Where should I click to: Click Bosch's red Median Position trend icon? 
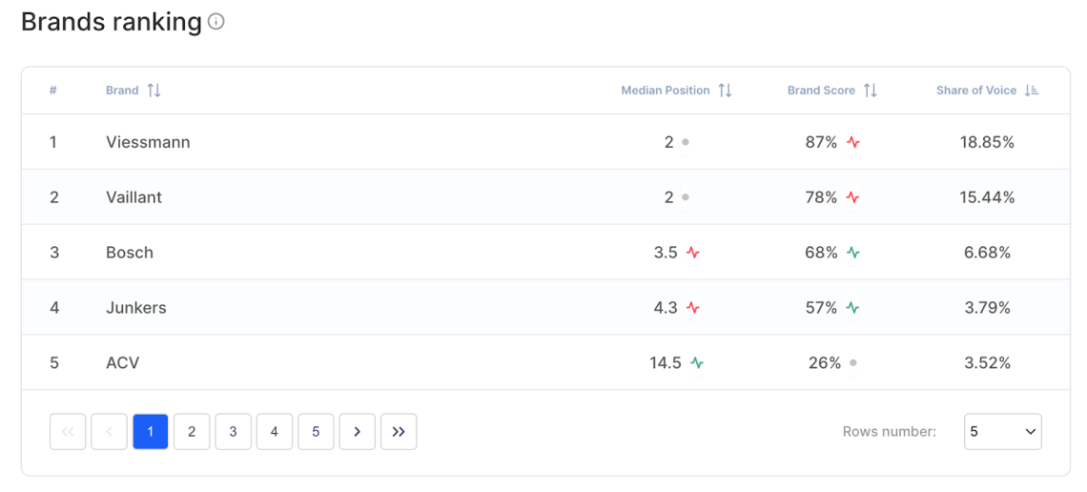pos(693,254)
